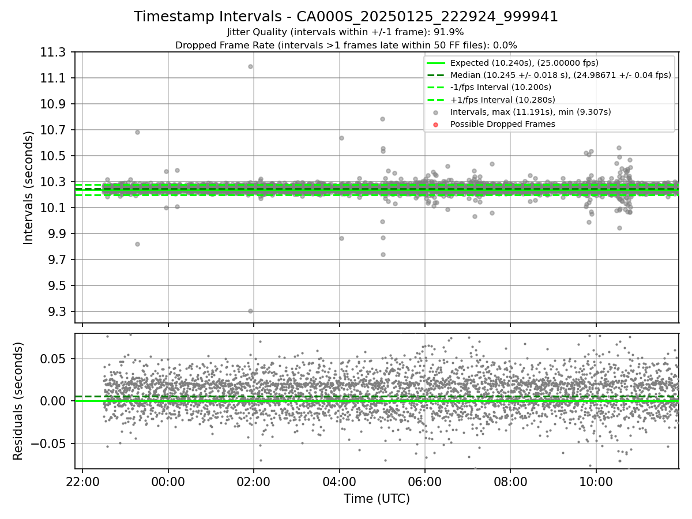Click the '9.9' y-axis tick label

pyautogui.click(x=58, y=234)
